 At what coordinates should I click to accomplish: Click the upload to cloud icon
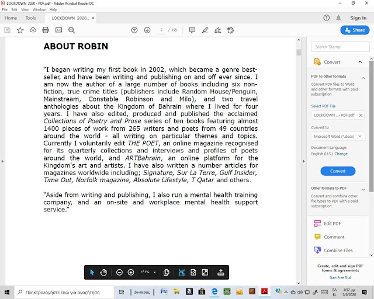tap(33, 30)
